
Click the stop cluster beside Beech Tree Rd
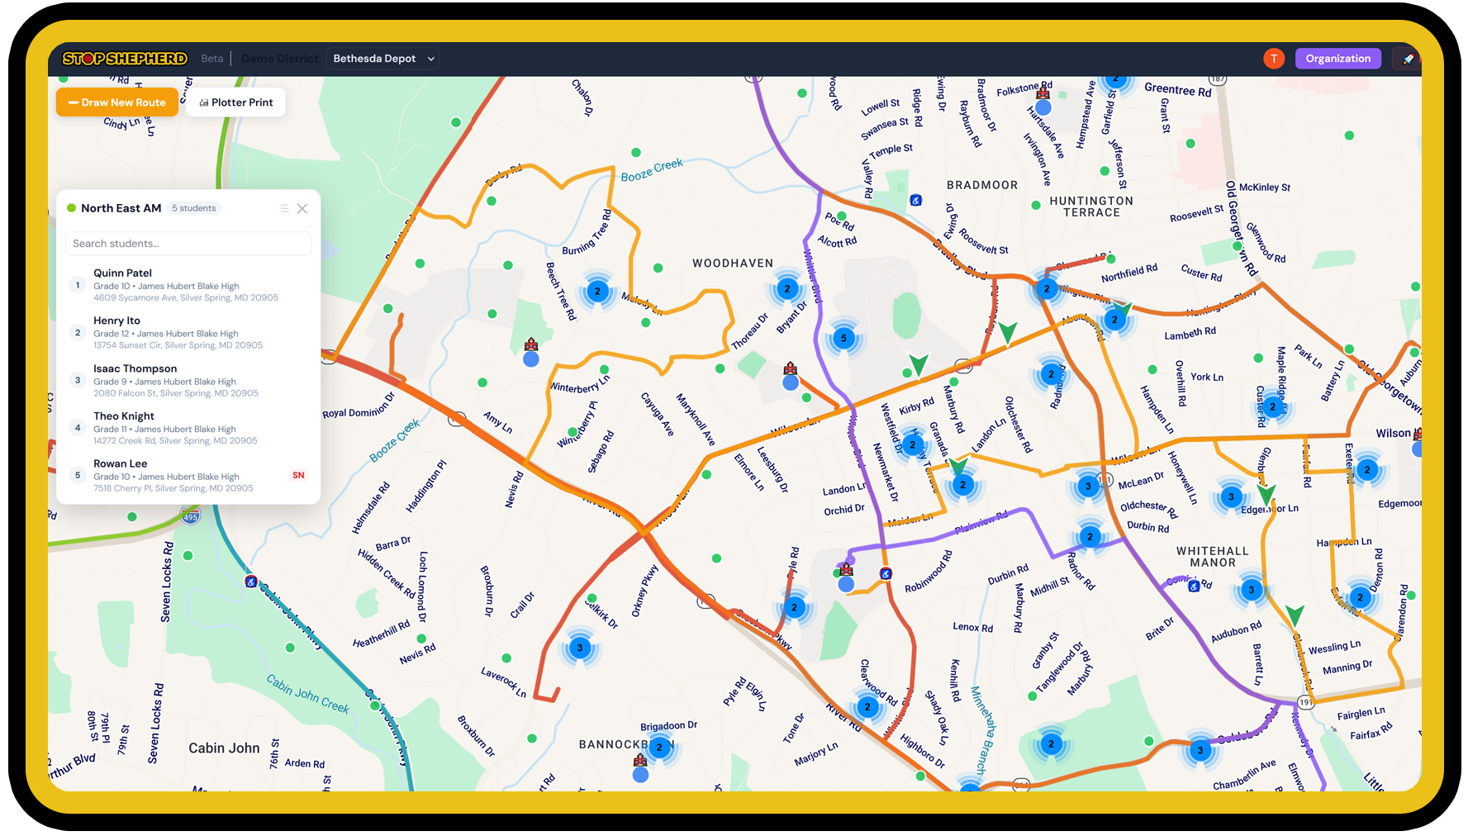[x=597, y=291]
